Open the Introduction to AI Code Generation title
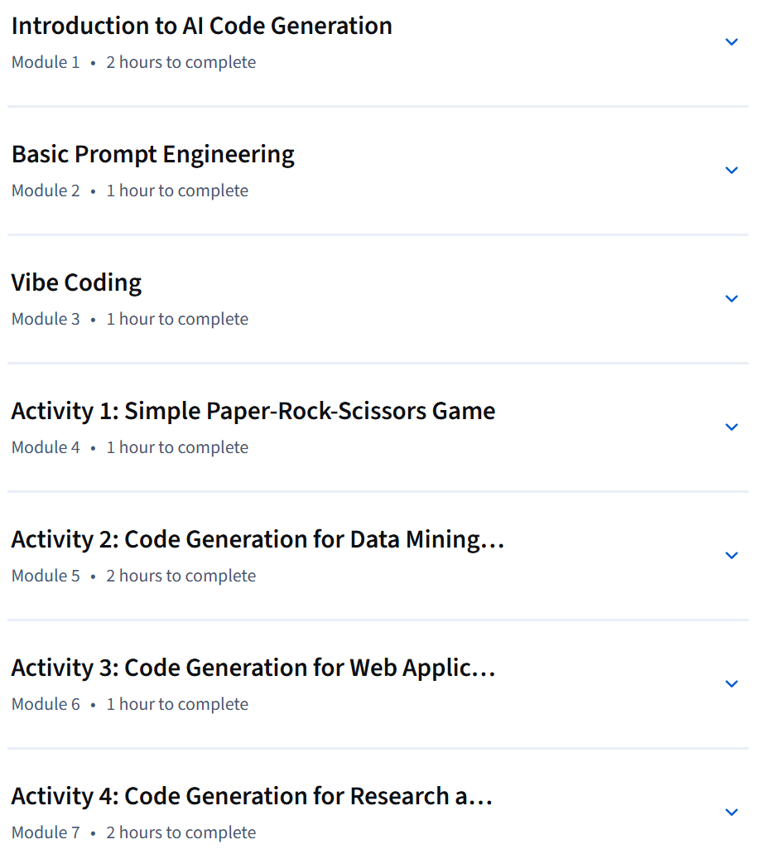Viewport: 761px width, 854px height. pos(202,26)
